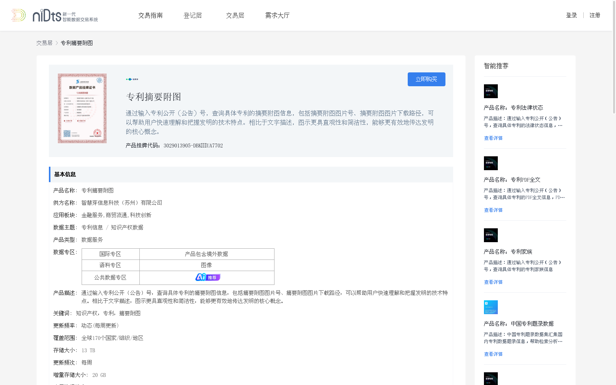This screenshot has width=616, height=385.
Task: Click the niDts site logo
Action: click(54, 15)
